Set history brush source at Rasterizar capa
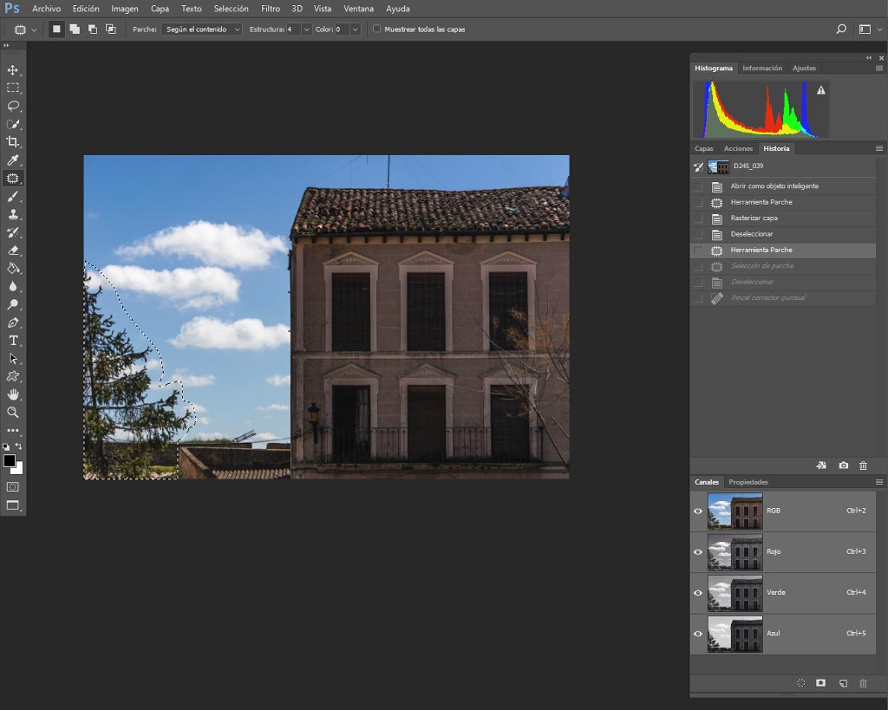 click(698, 218)
